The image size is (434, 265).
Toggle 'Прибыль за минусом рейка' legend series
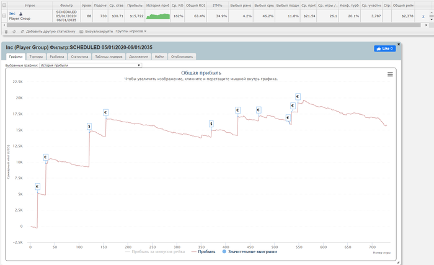point(155,252)
